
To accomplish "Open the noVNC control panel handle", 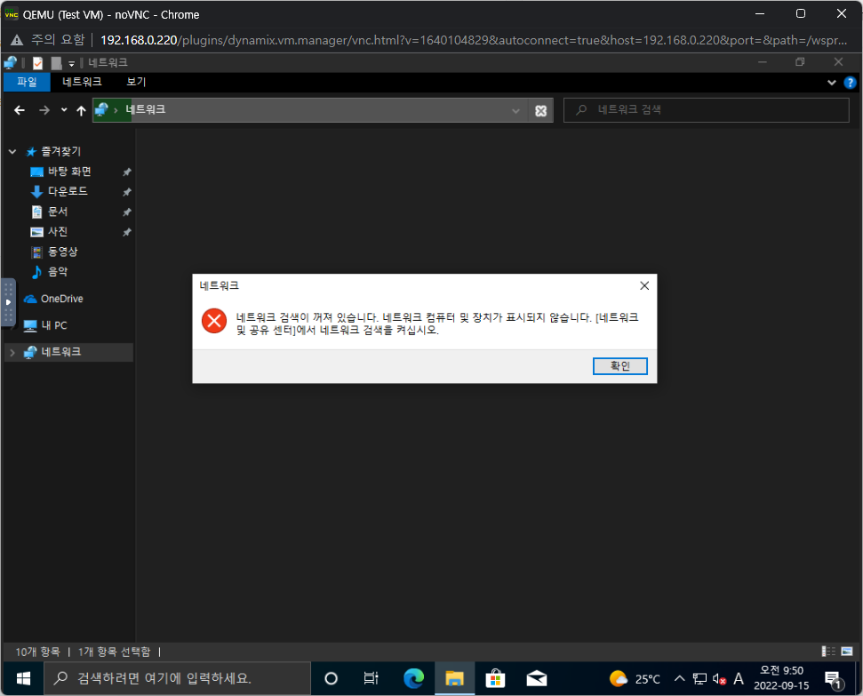I will tap(8, 302).
